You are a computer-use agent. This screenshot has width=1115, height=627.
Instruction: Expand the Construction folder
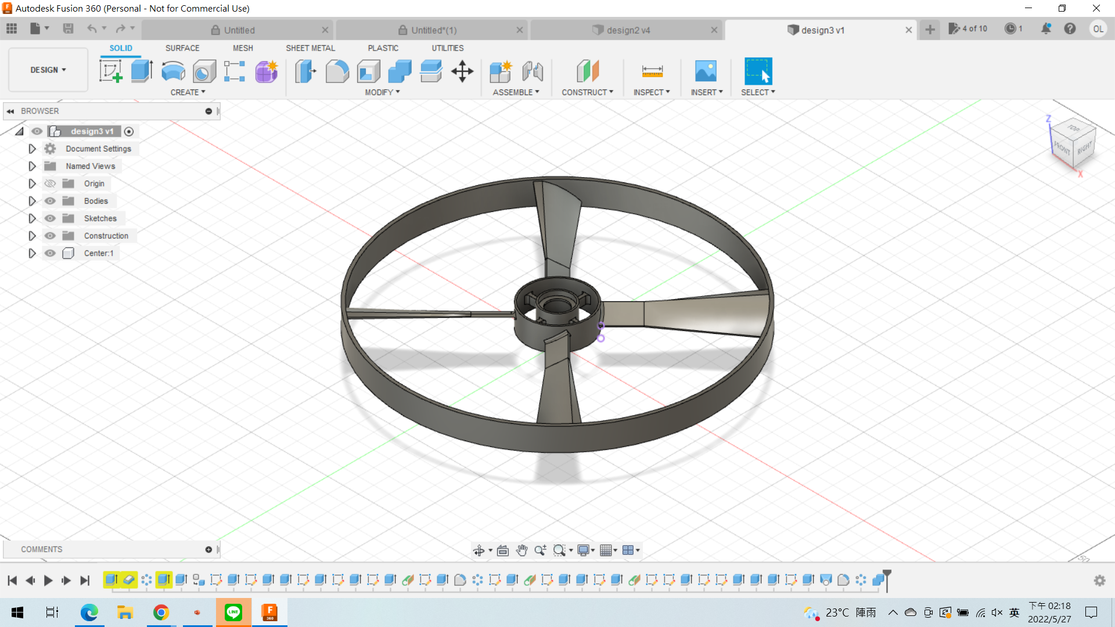pos(32,236)
